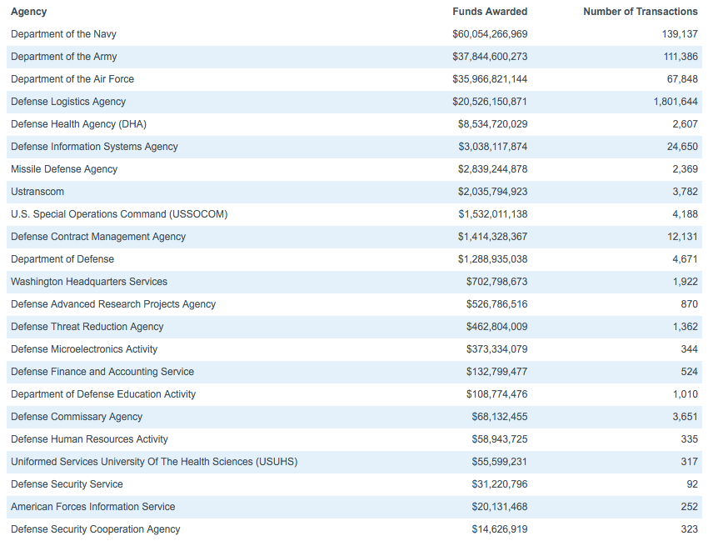Select the transaction count 3,782
708x541 pixels.
685,192
